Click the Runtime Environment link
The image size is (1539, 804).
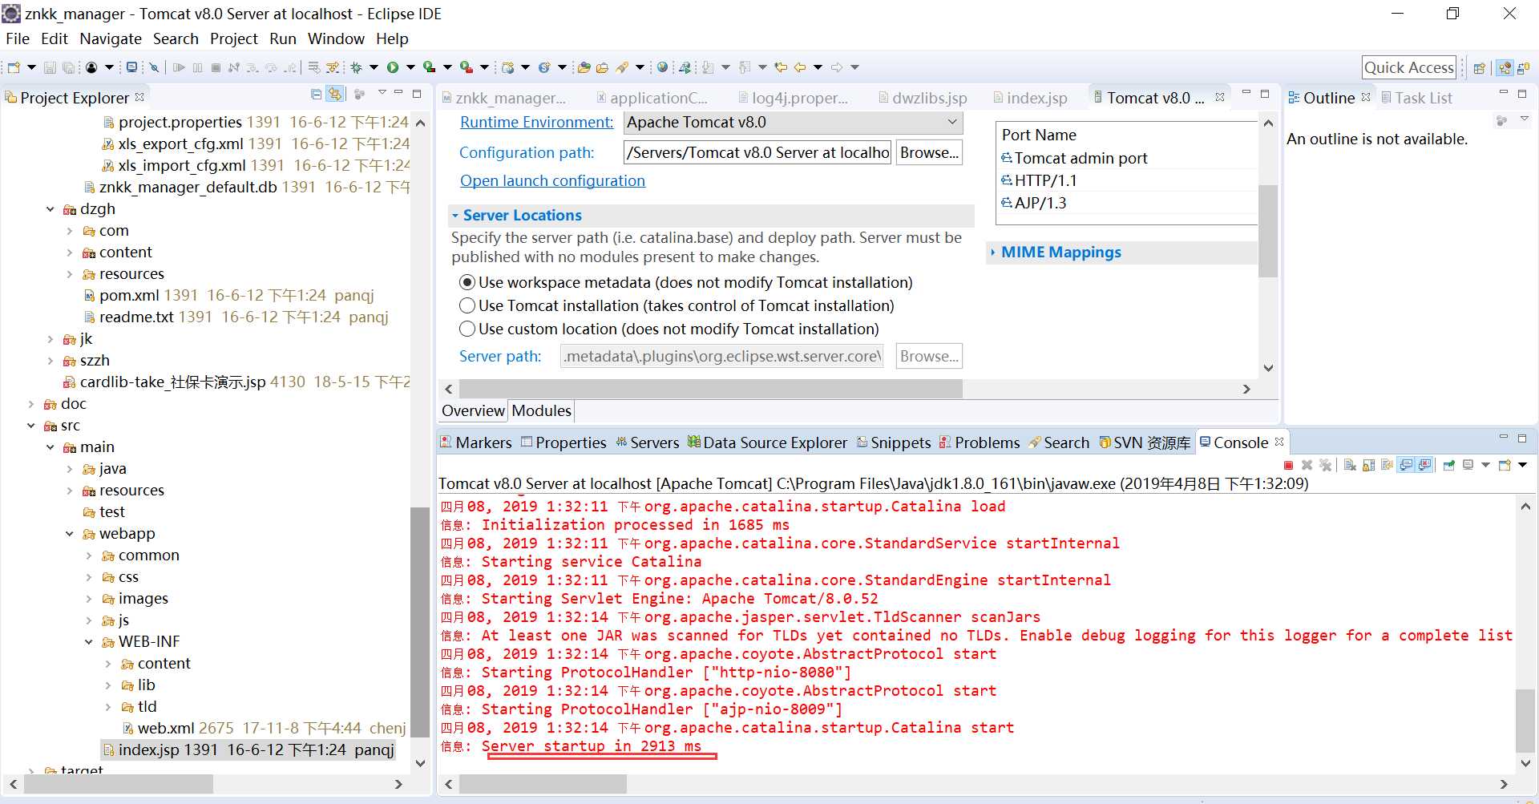pyautogui.click(x=536, y=122)
